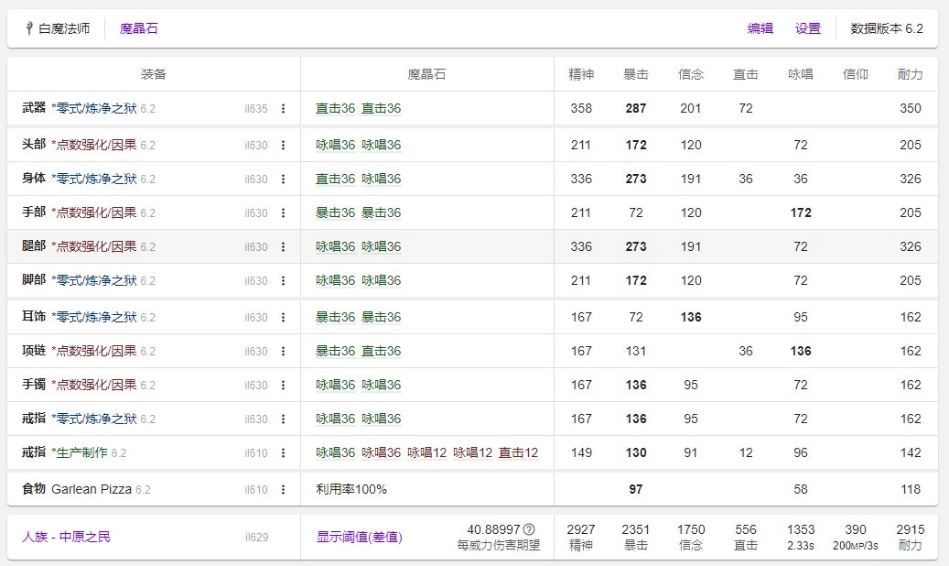Click 数据版本 6.2 label

click(x=887, y=28)
